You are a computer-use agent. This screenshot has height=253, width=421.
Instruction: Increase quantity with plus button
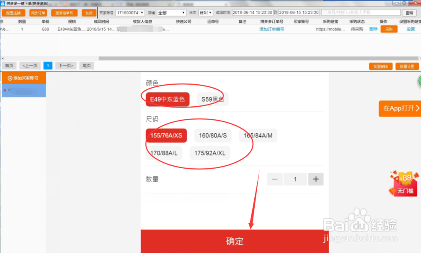coord(316,179)
